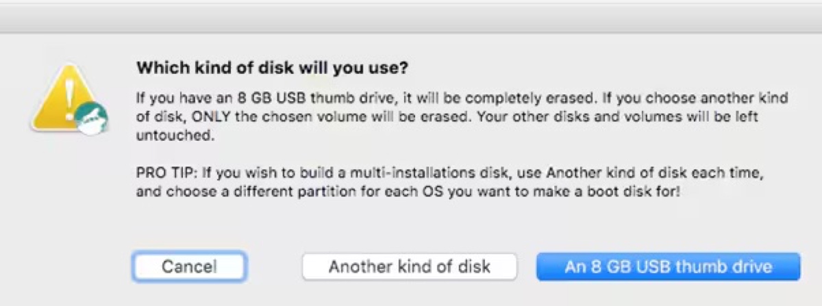This screenshot has width=822, height=306.
Task: Click the "Which kind of disk will you use?" heading
Action: click(273, 68)
